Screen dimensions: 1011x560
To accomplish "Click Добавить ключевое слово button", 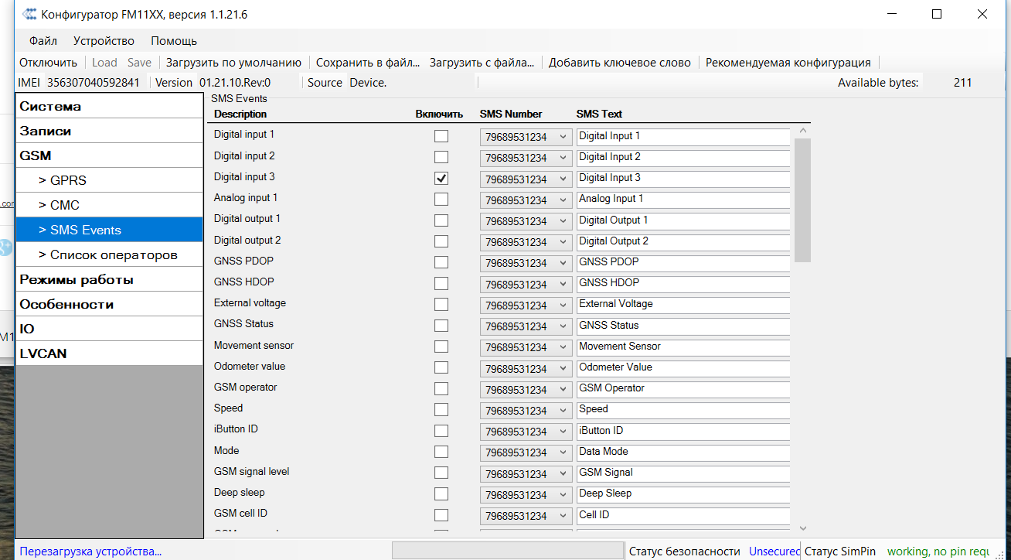I will click(620, 63).
